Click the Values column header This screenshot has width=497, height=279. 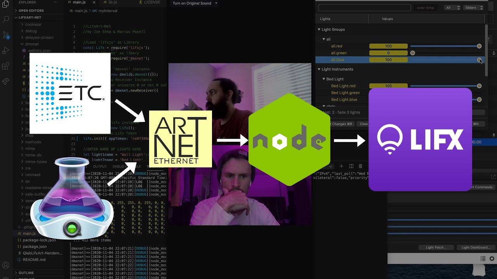pos(387,19)
